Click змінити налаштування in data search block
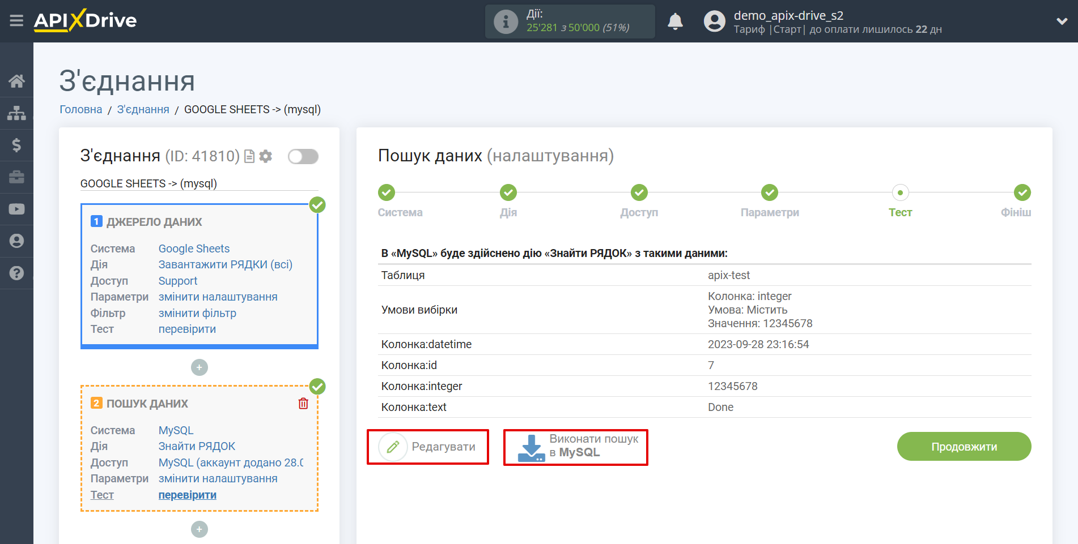This screenshot has height=544, width=1078. [218, 478]
